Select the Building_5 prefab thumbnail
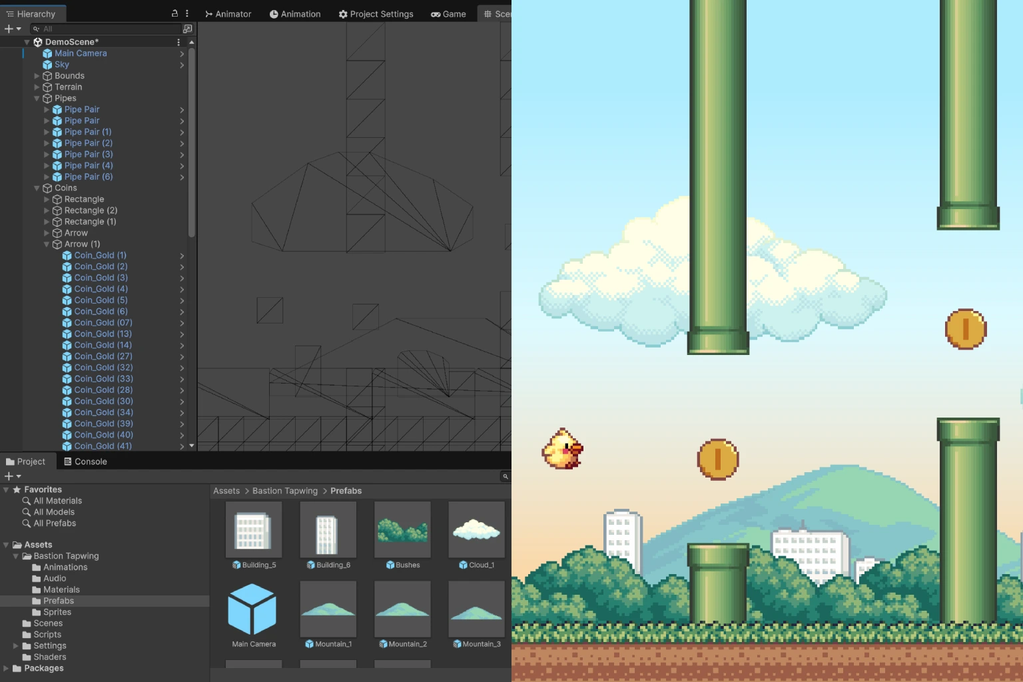Screen dimensions: 1023x682 pyautogui.click(x=254, y=529)
